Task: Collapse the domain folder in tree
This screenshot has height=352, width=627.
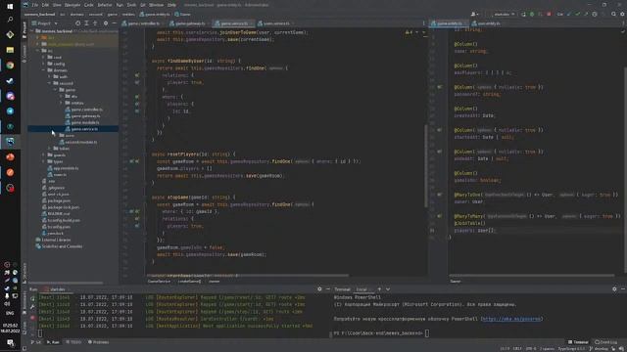Action: (43, 70)
